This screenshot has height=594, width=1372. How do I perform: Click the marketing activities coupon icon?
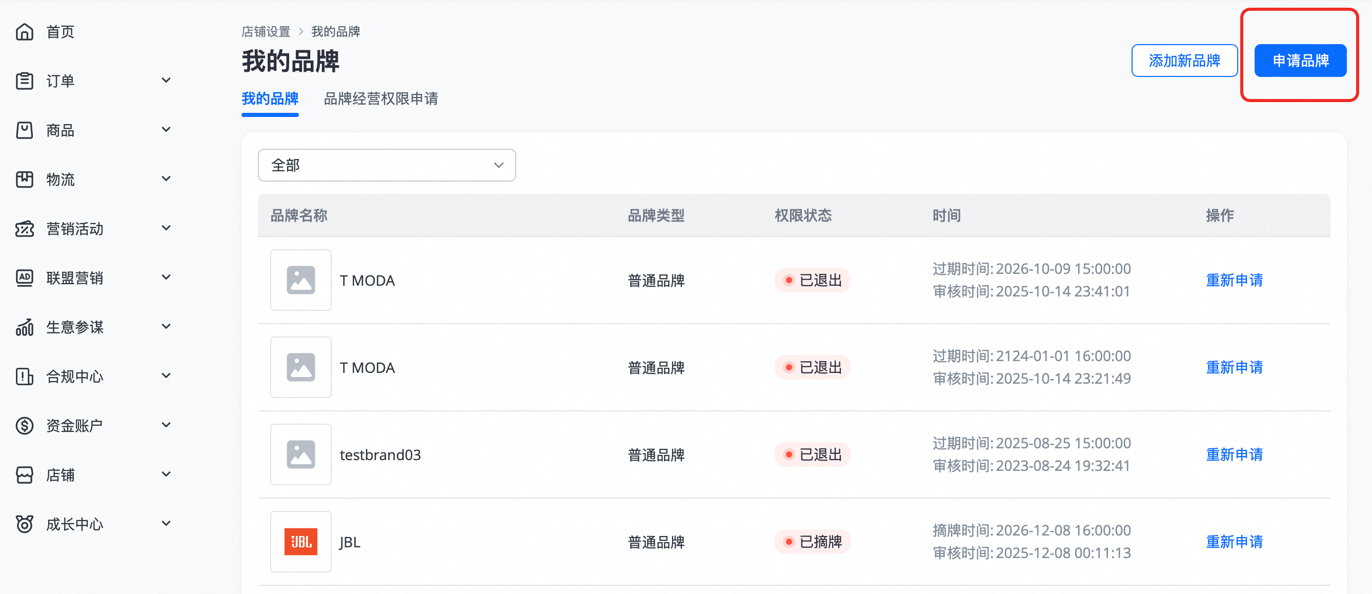click(x=25, y=229)
